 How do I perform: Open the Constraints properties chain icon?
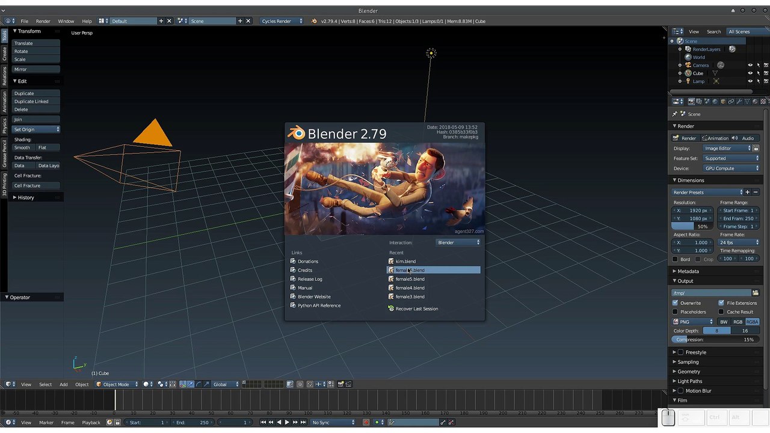[x=731, y=101]
